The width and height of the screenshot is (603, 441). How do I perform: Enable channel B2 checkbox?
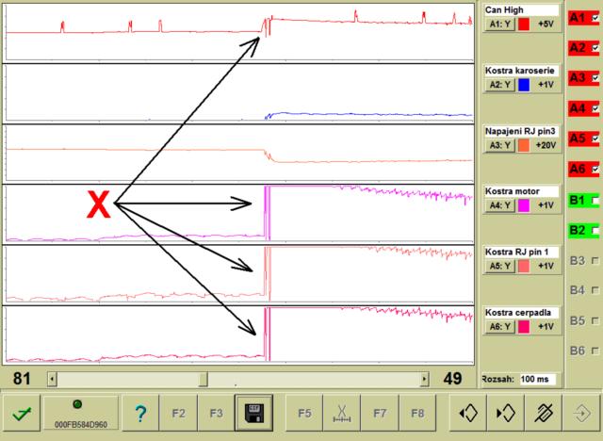(595, 230)
